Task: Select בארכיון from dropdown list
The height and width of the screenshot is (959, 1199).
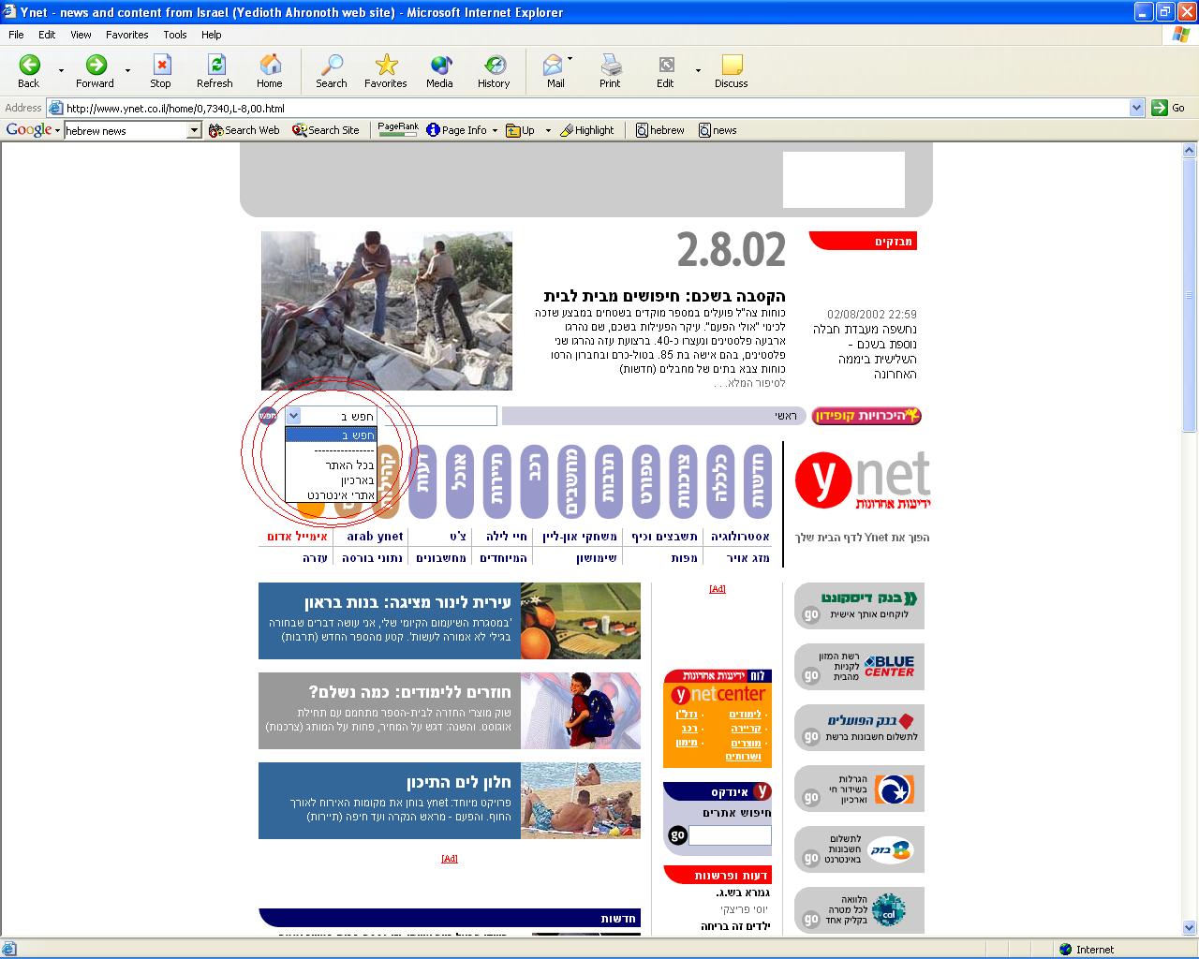Action: click(x=331, y=479)
